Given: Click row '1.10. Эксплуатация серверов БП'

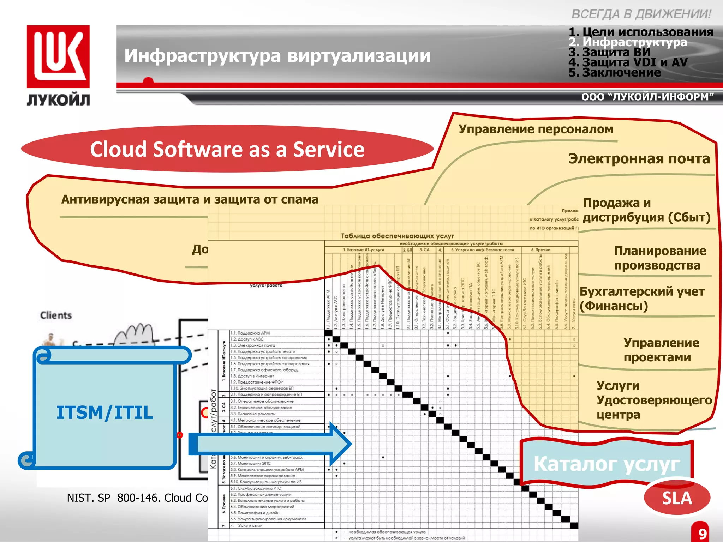Looking at the screenshot, I should pyautogui.click(x=277, y=388).
